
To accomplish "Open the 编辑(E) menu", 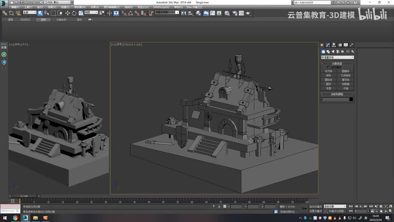I will [x=15, y=7].
